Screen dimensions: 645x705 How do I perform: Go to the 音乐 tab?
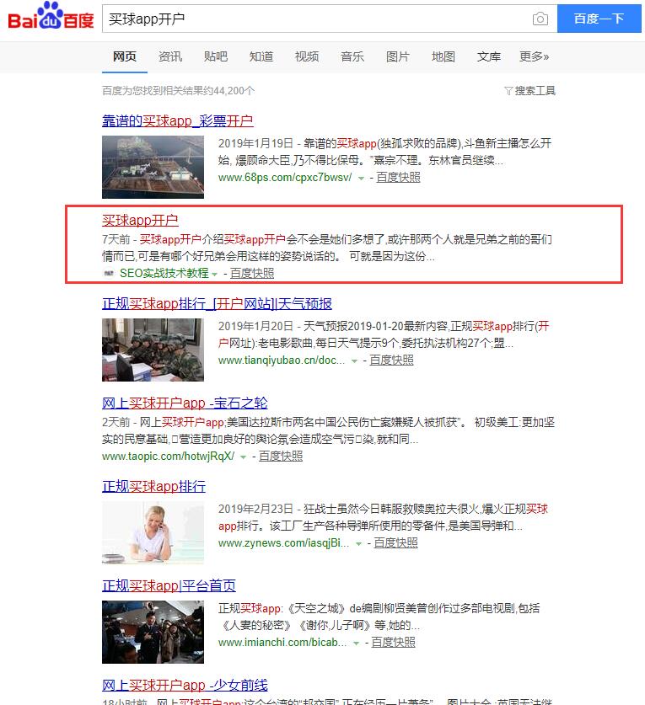(352, 56)
